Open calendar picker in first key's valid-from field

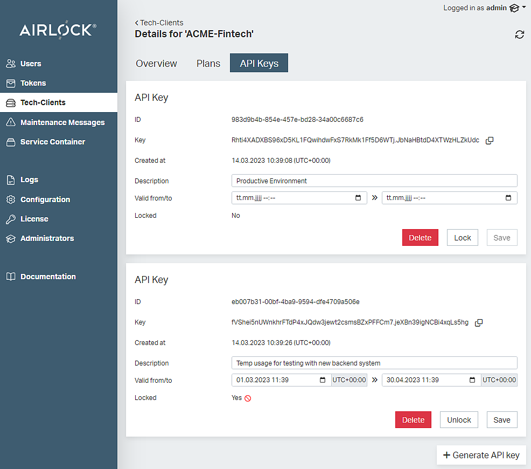pos(358,198)
